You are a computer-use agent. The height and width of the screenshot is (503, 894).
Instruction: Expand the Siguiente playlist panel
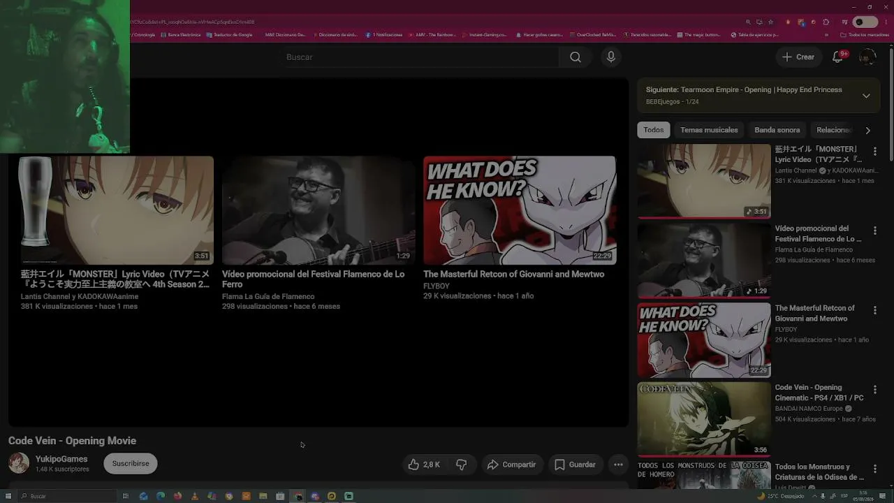pos(866,96)
